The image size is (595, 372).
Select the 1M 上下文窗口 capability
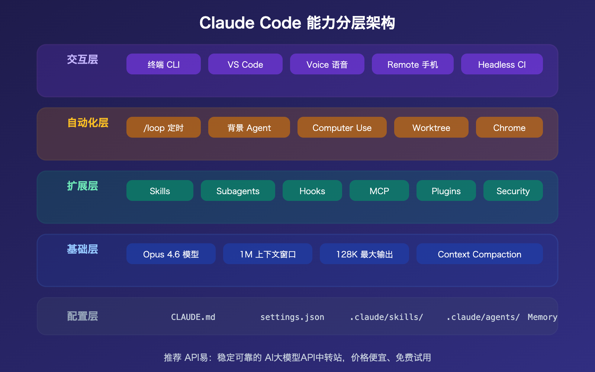267,254
